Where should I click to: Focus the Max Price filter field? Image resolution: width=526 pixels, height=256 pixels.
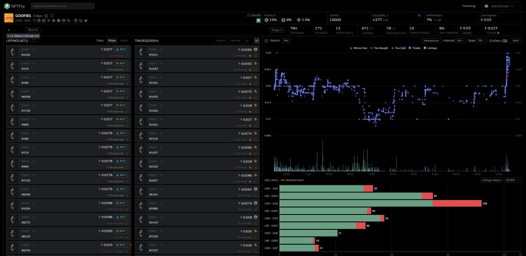tap(222, 41)
